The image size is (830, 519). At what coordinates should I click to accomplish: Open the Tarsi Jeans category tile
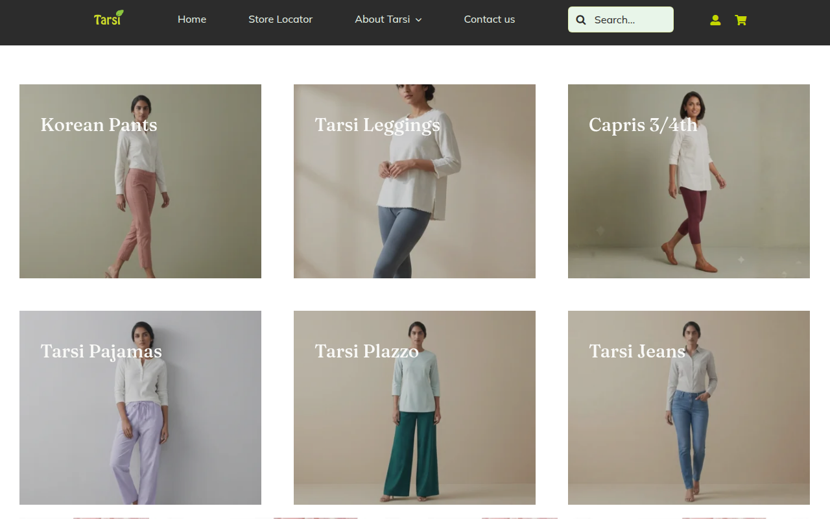[x=689, y=407]
